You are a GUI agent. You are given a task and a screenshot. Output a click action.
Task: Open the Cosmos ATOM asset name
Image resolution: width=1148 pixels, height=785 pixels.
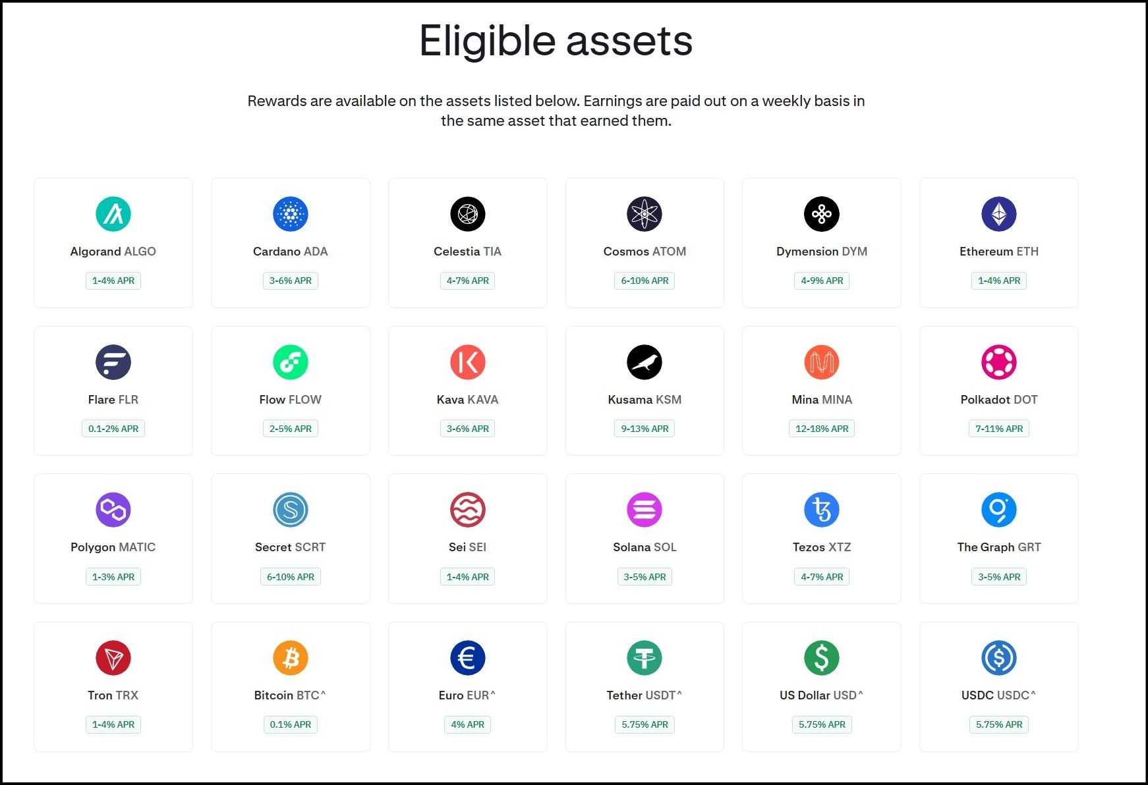(645, 252)
